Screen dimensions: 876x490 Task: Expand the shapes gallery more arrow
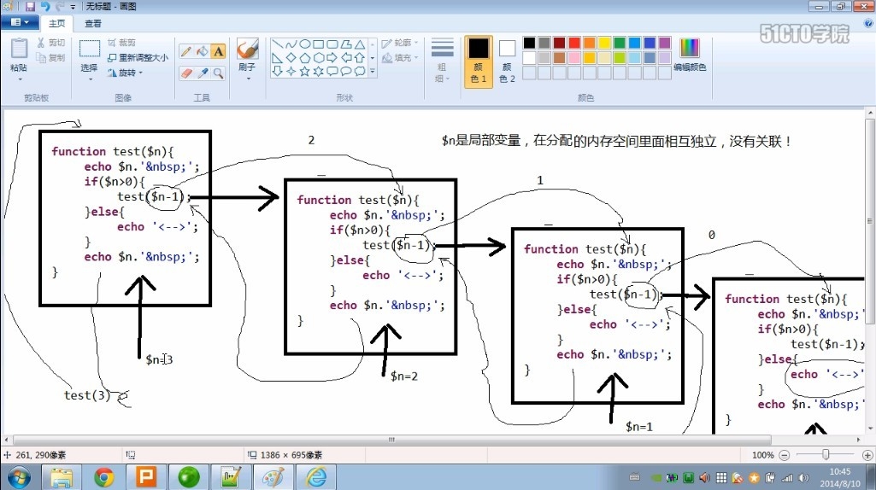373,72
